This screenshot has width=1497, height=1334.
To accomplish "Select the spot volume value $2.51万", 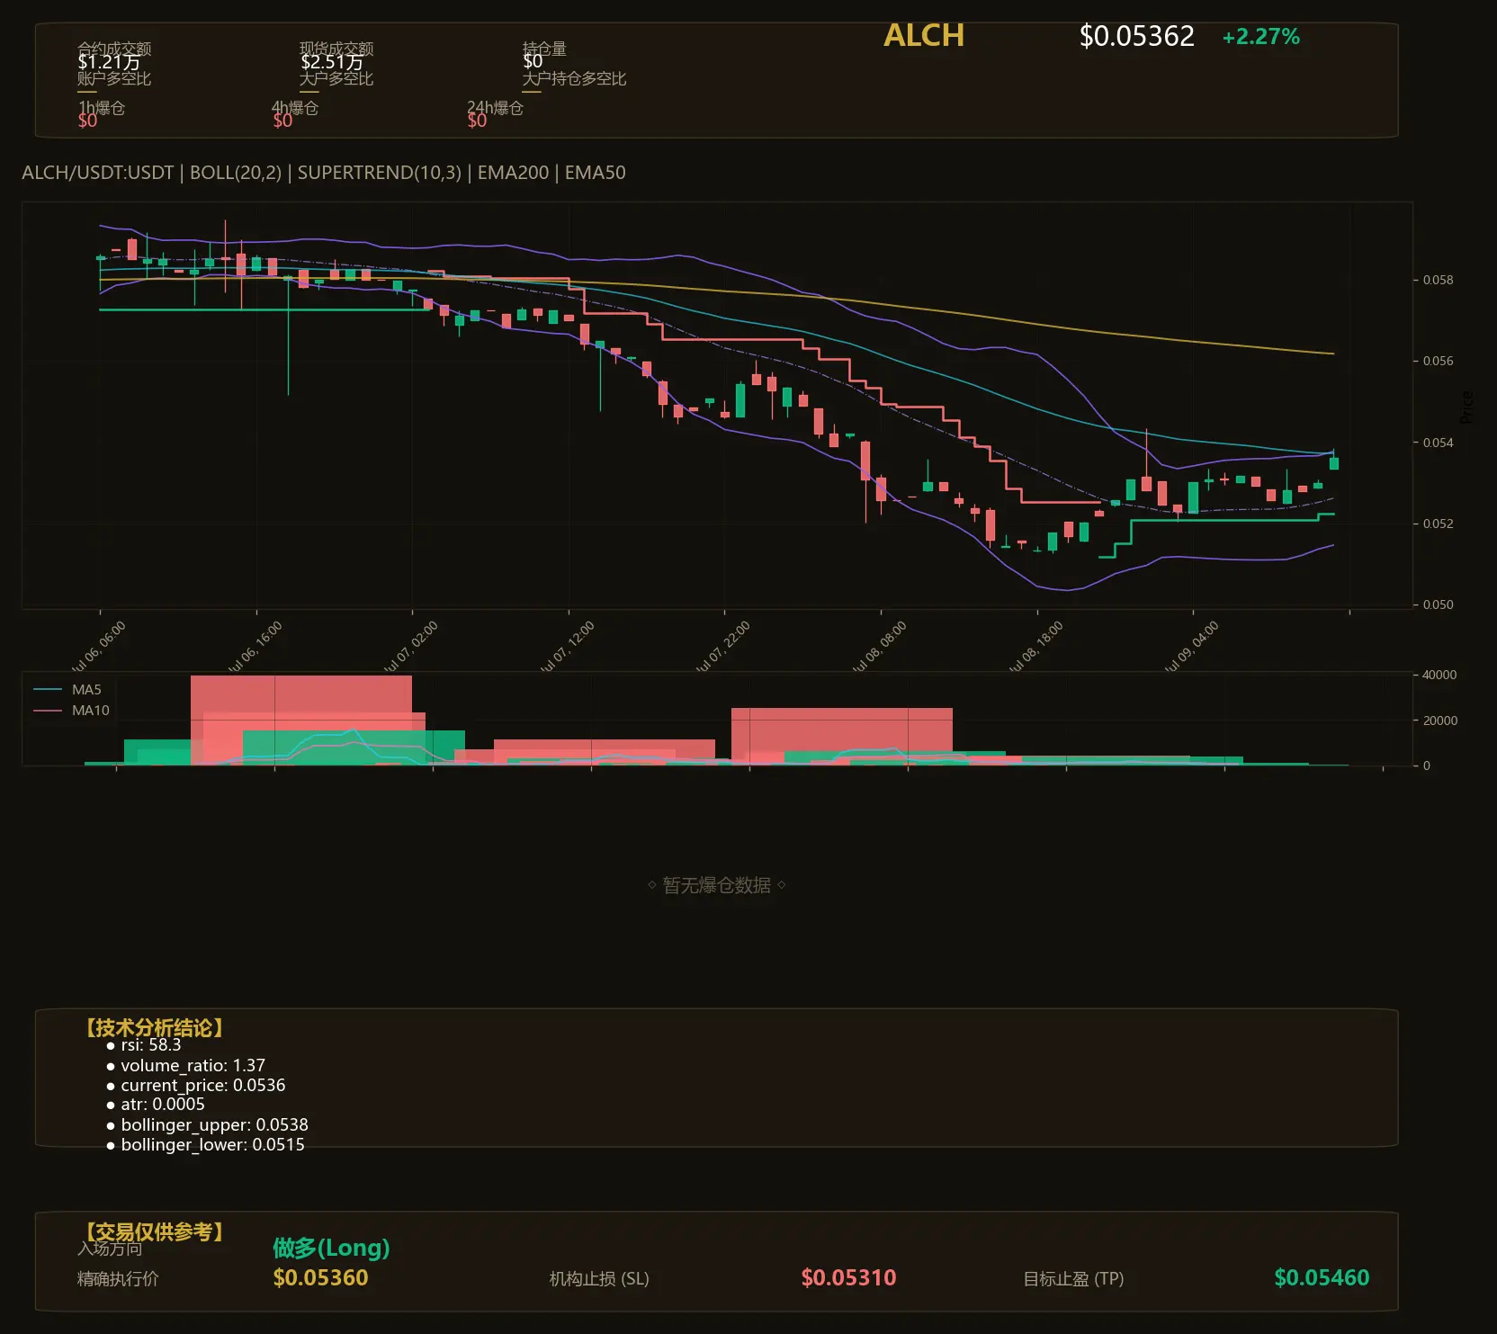I will point(332,62).
